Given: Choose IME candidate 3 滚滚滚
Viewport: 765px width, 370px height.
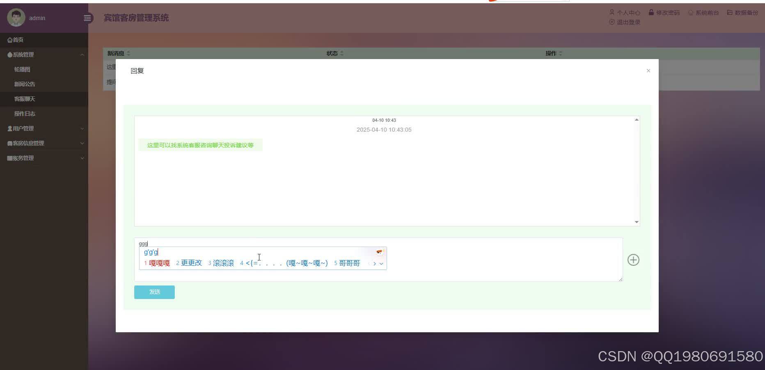Looking at the screenshot, I should pyautogui.click(x=221, y=263).
